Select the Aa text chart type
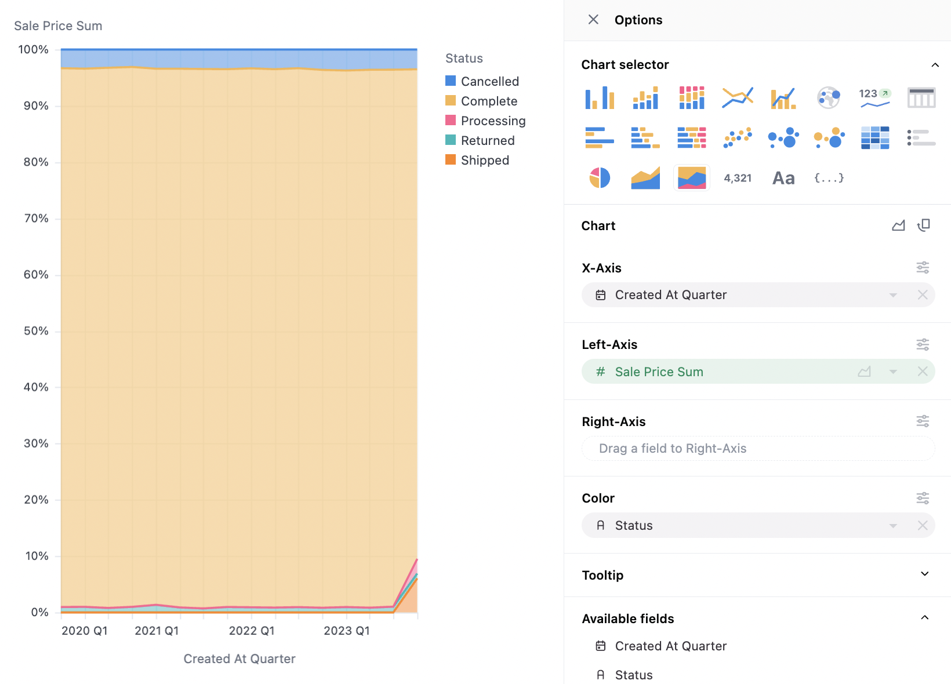This screenshot has height=684, width=951. (x=783, y=178)
